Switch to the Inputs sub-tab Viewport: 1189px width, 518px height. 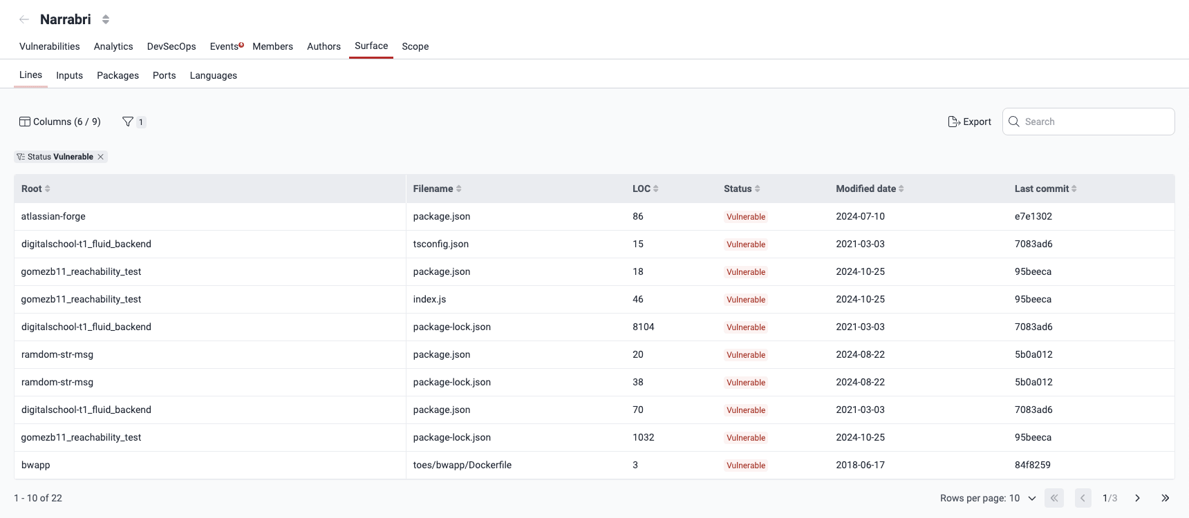[69, 75]
